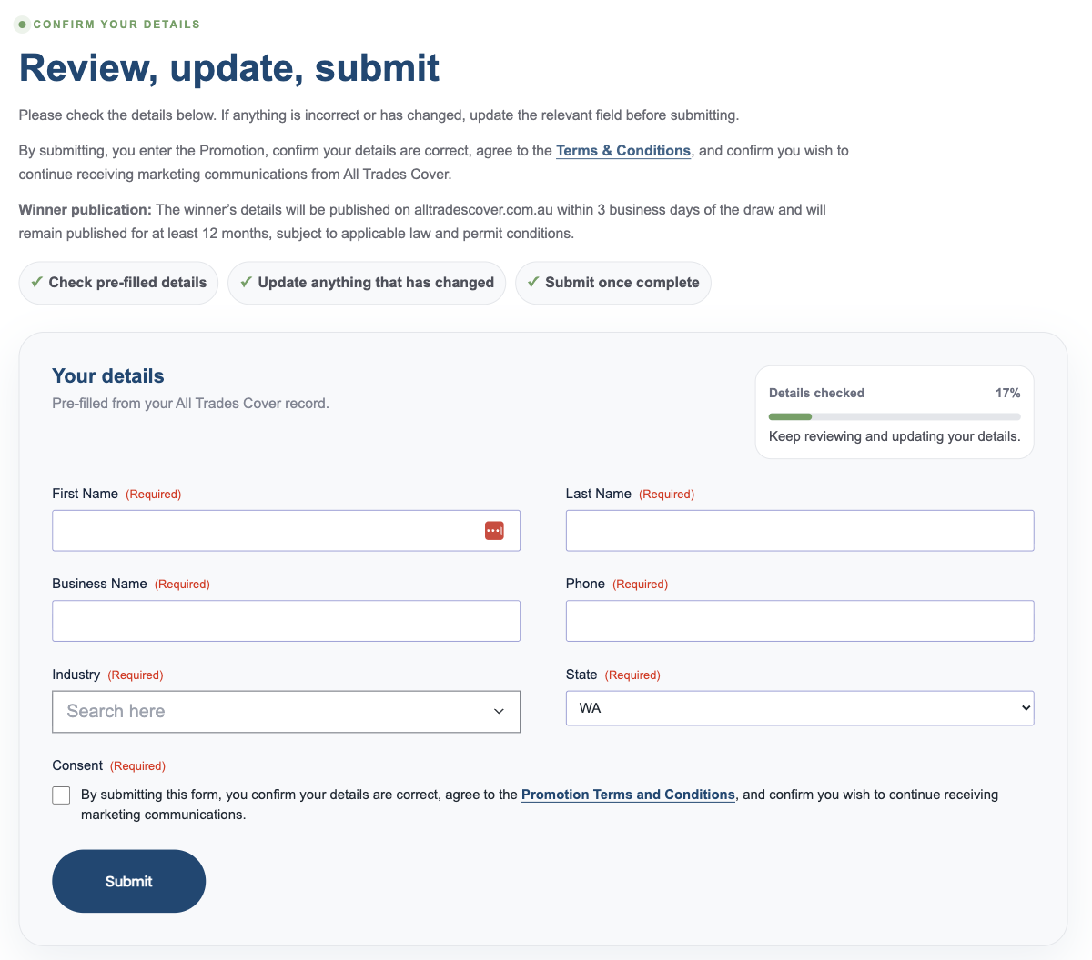Click the 'Your details' heading
1092x960 pixels.
(x=108, y=376)
